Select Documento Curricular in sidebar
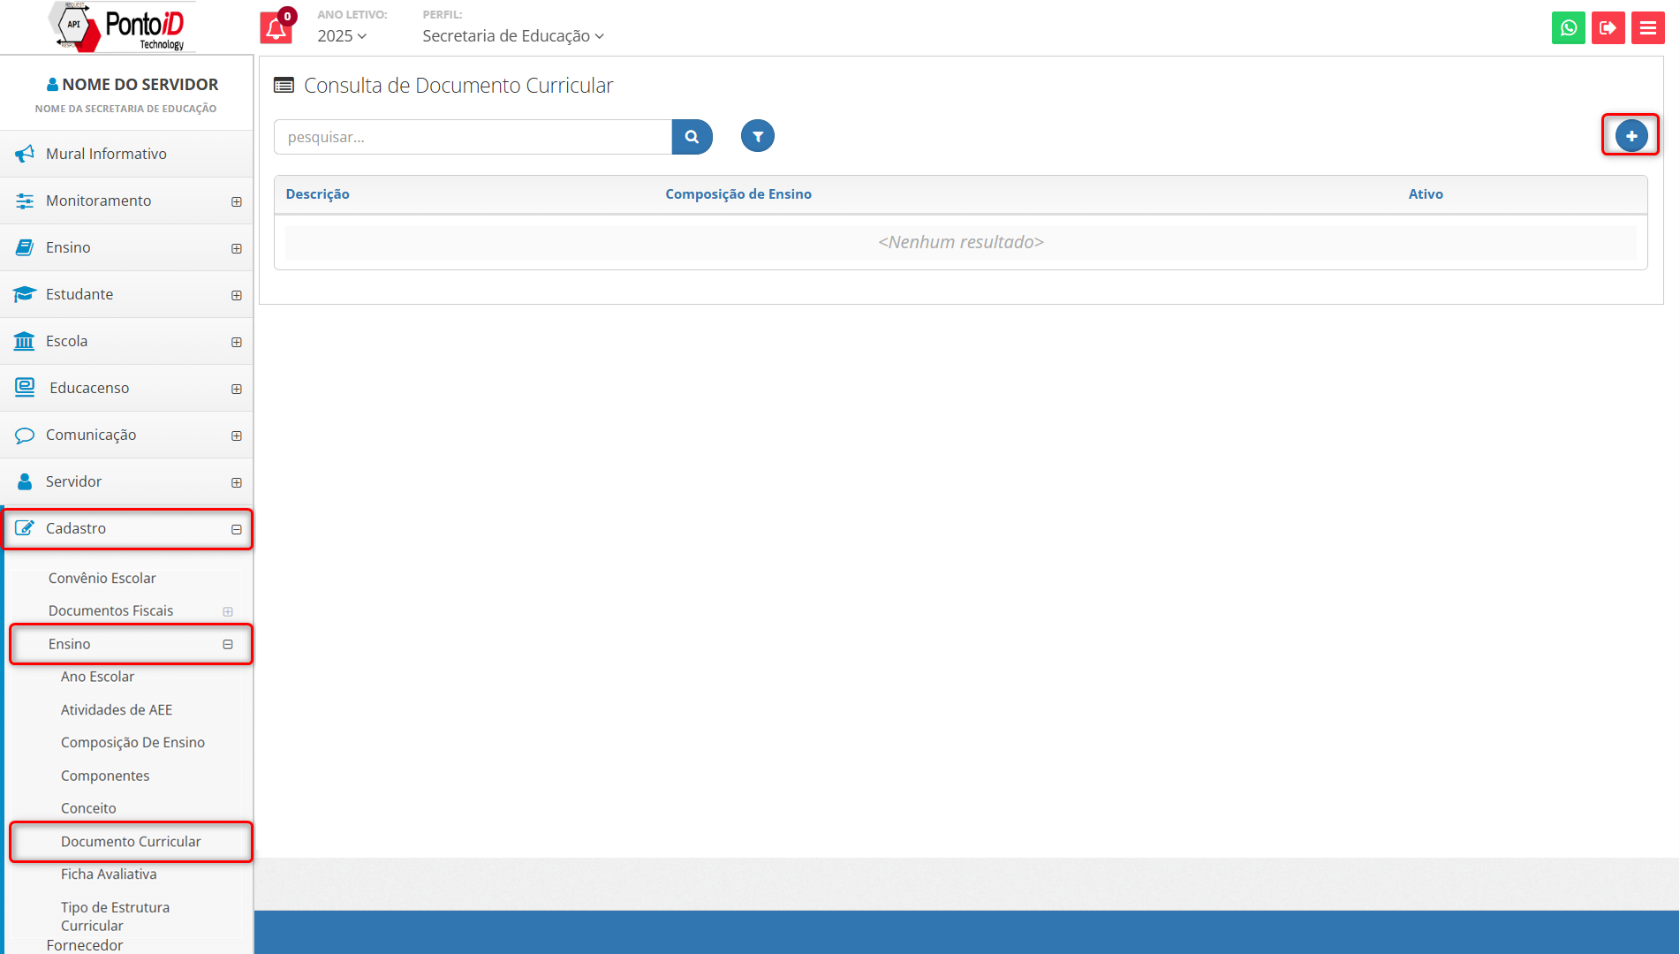The width and height of the screenshot is (1680, 954). pos(131,842)
